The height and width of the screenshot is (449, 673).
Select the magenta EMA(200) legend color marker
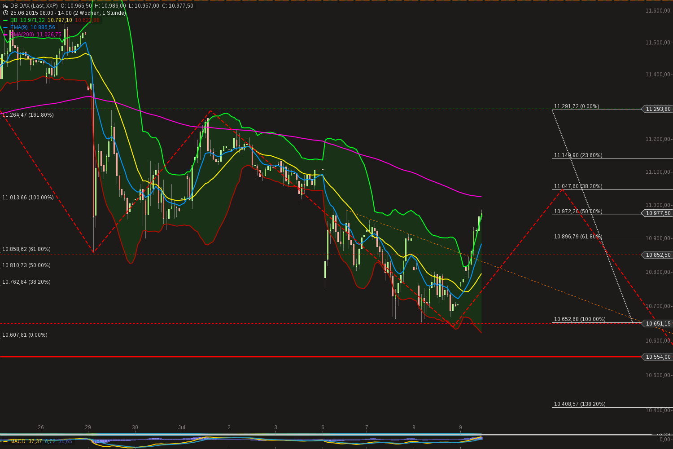[x=5, y=35]
